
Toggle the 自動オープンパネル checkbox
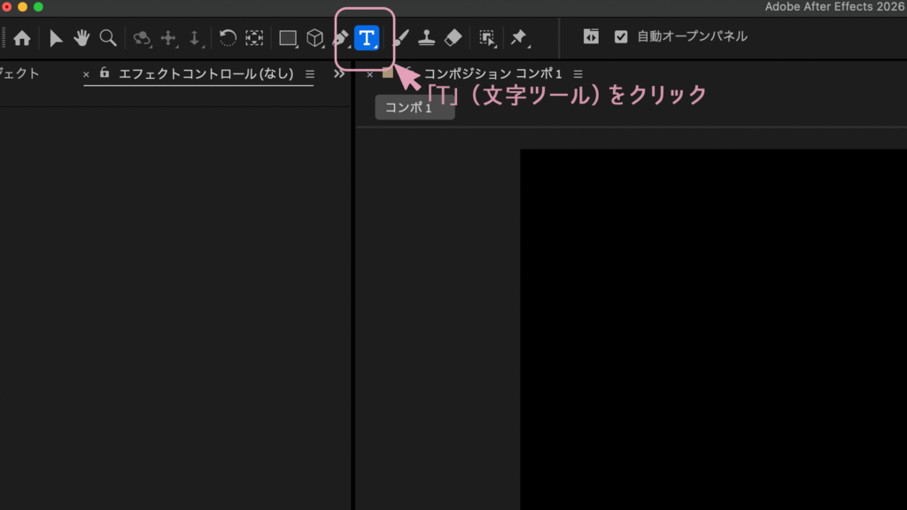(621, 36)
